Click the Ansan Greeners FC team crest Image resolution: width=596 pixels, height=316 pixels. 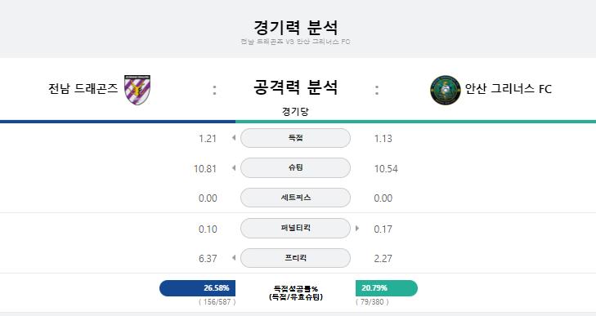click(x=445, y=90)
